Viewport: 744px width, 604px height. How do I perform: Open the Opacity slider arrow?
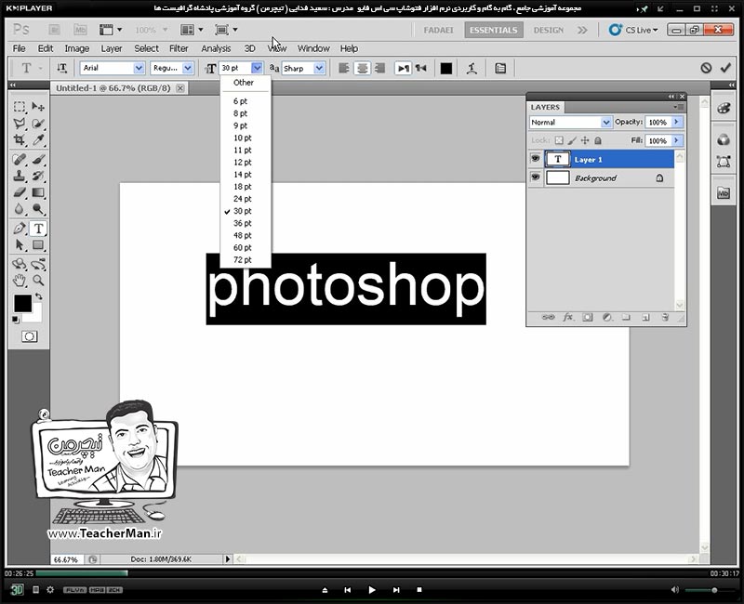677,122
